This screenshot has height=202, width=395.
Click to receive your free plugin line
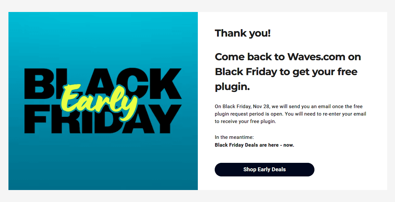pyautogui.click(x=245, y=122)
